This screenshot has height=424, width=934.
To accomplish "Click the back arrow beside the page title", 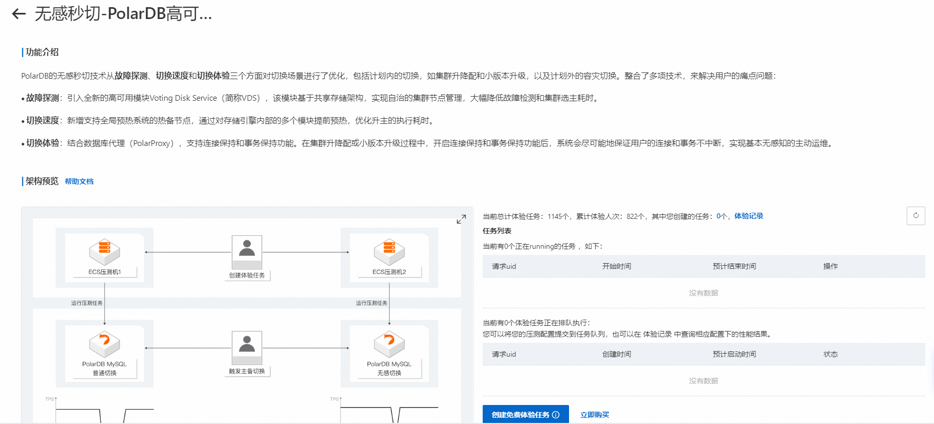I will (x=19, y=14).
